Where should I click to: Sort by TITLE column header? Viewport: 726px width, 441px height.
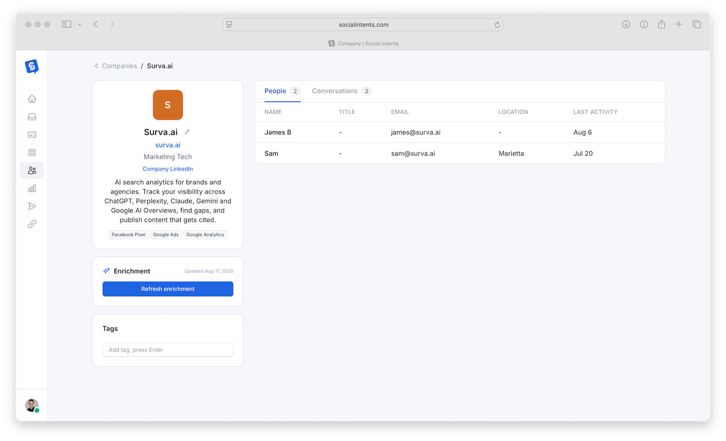[347, 112]
